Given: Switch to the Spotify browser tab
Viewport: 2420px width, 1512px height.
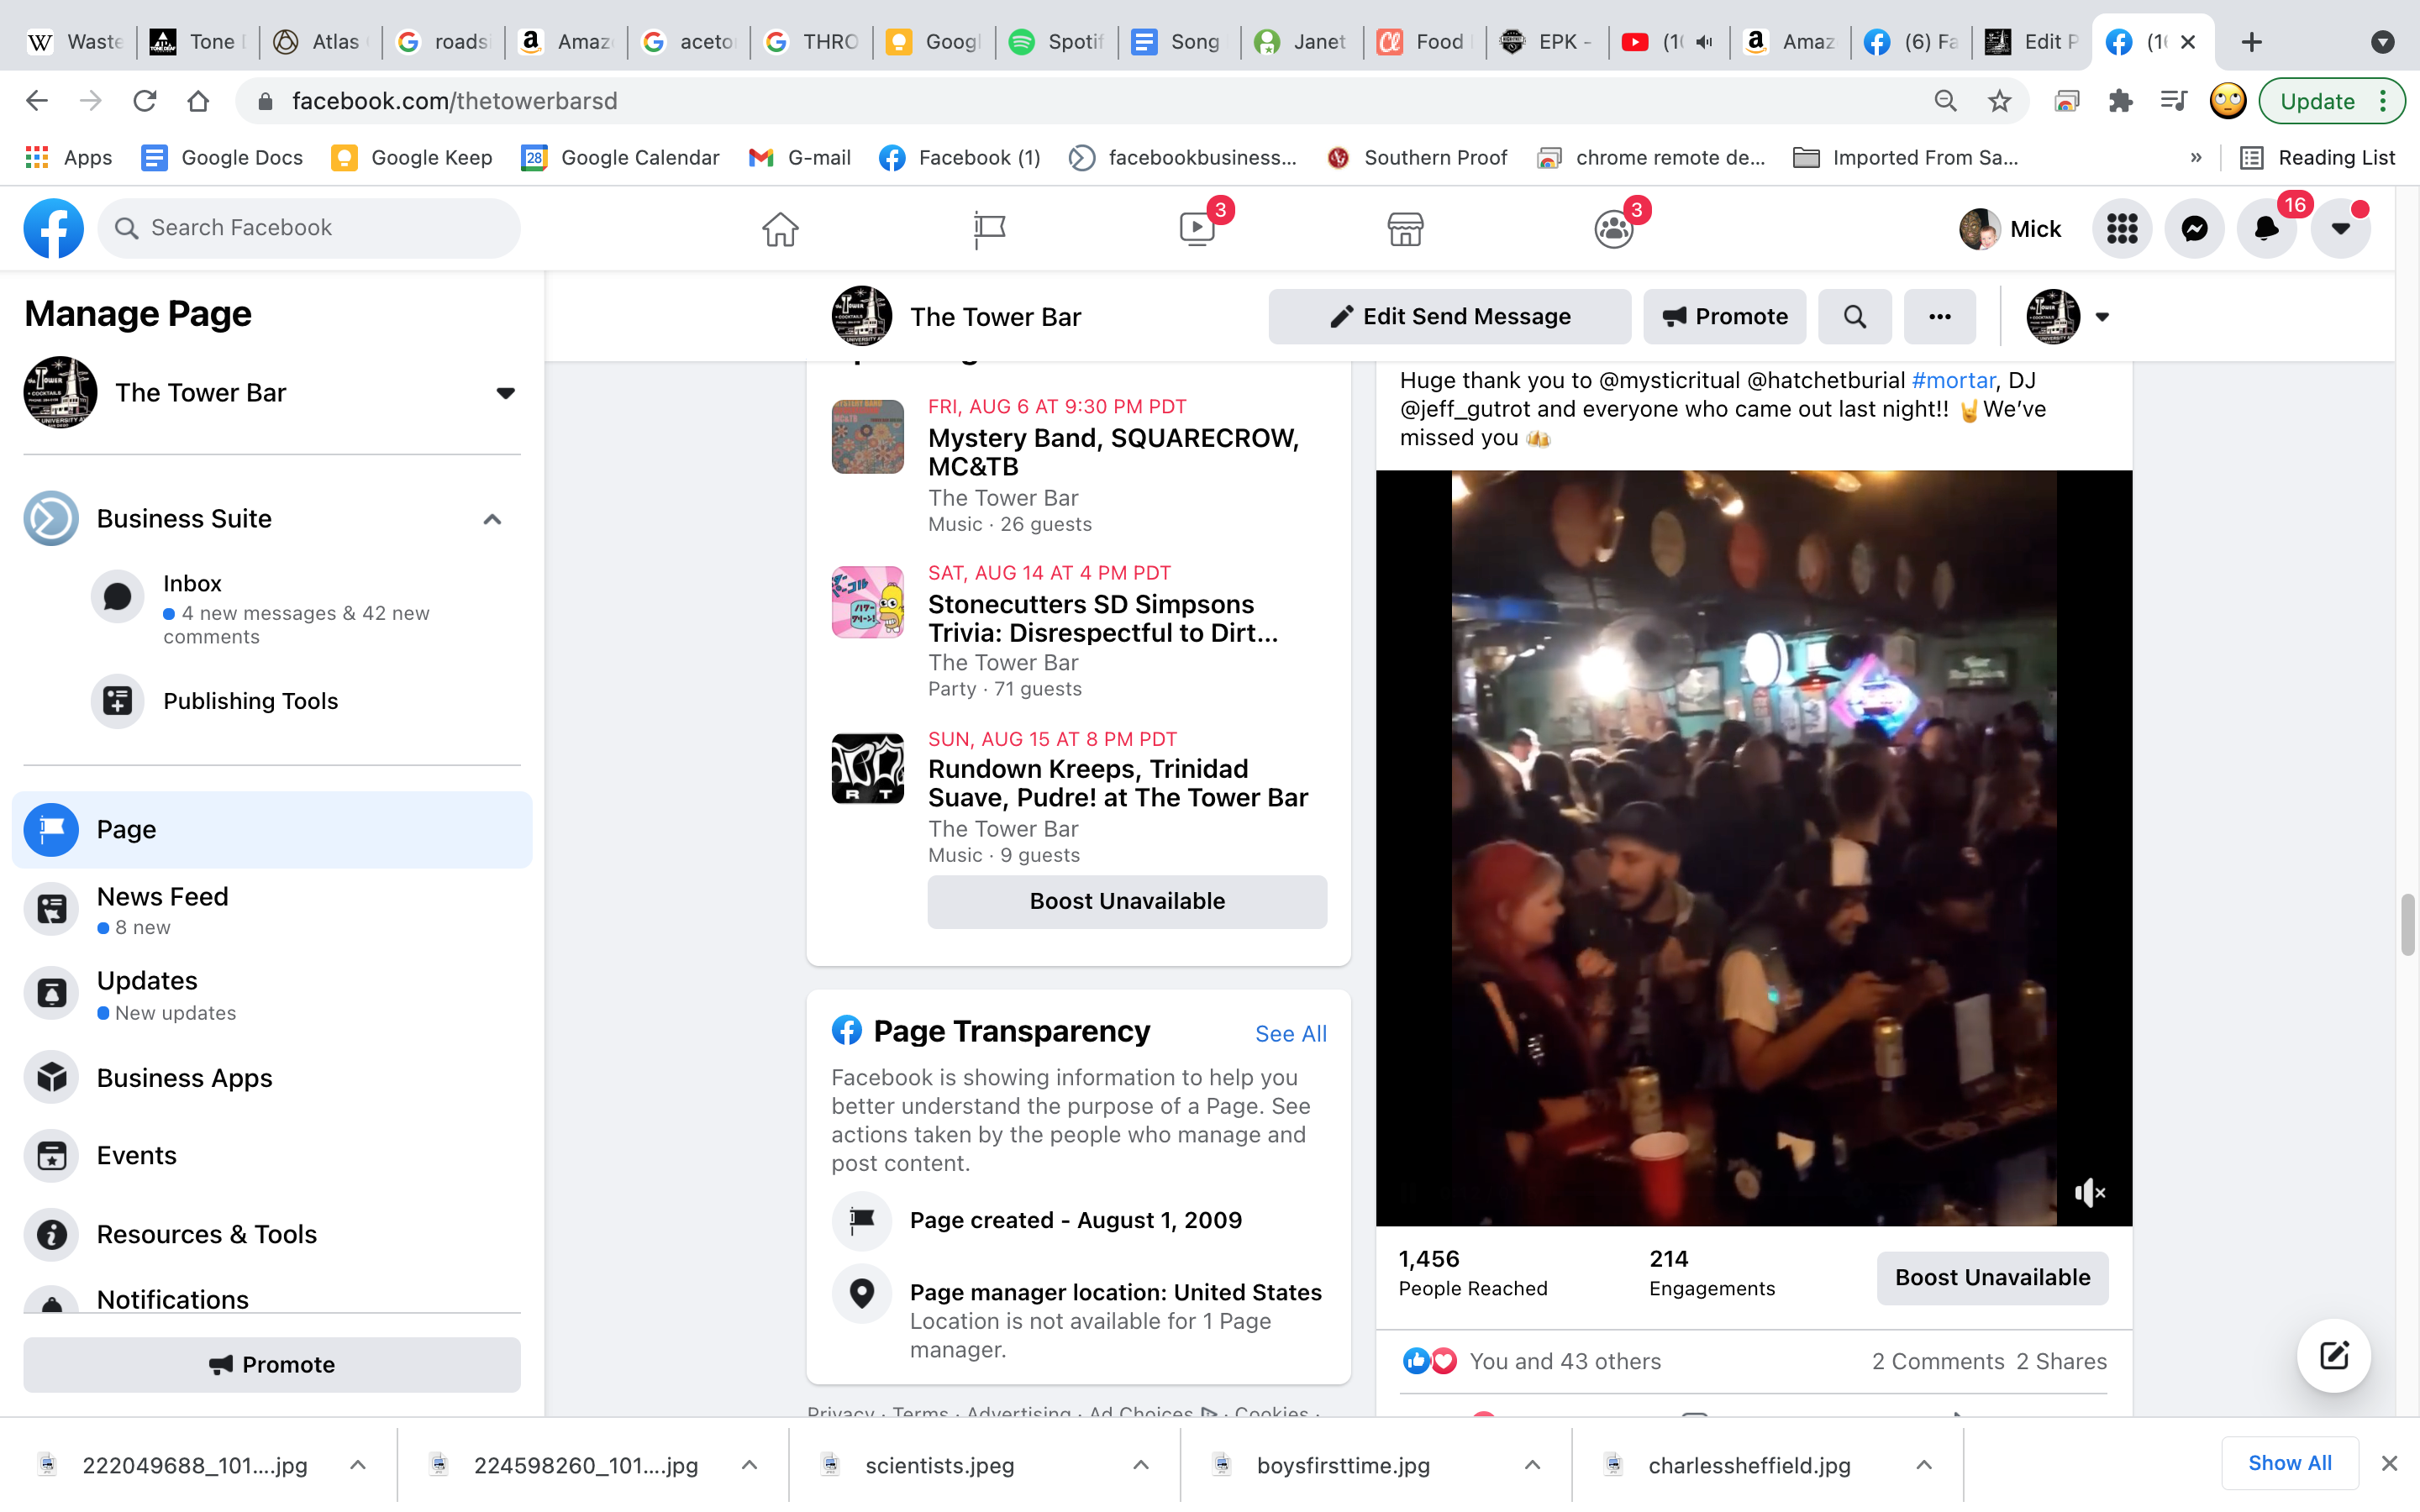Looking at the screenshot, I should pos(1057,42).
